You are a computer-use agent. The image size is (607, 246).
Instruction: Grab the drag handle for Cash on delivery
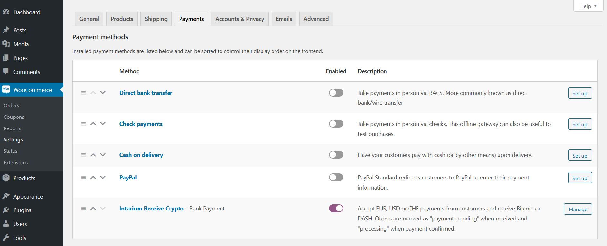point(83,155)
